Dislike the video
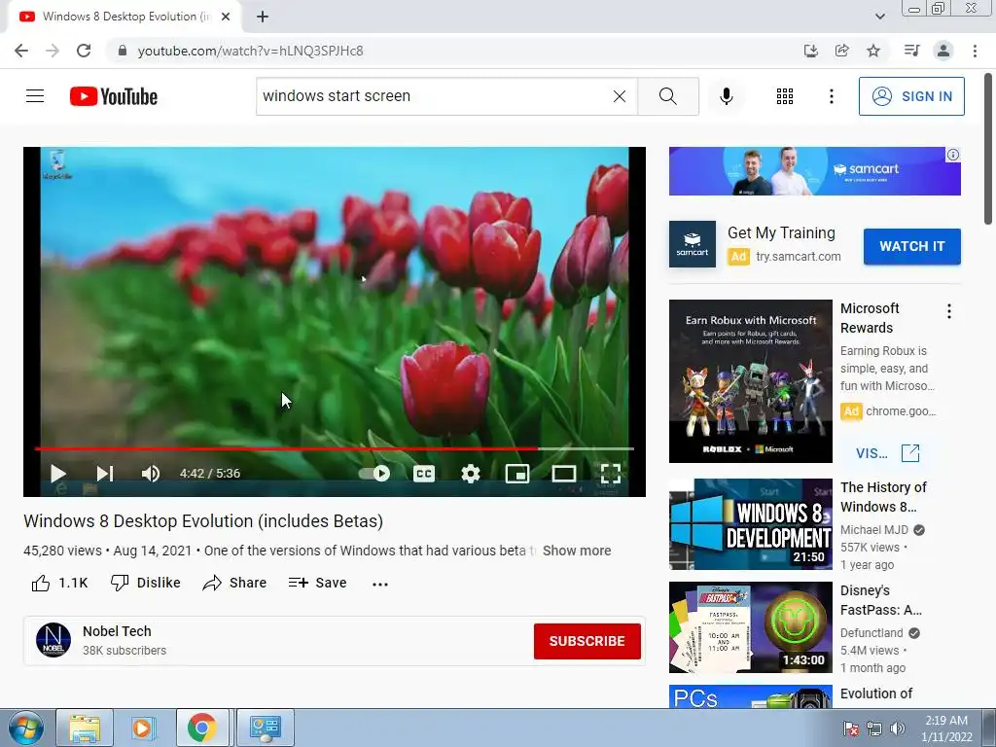996x747 pixels. click(146, 583)
